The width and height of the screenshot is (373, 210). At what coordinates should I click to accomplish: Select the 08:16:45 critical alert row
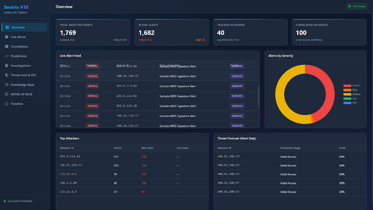click(x=157, y=116)
